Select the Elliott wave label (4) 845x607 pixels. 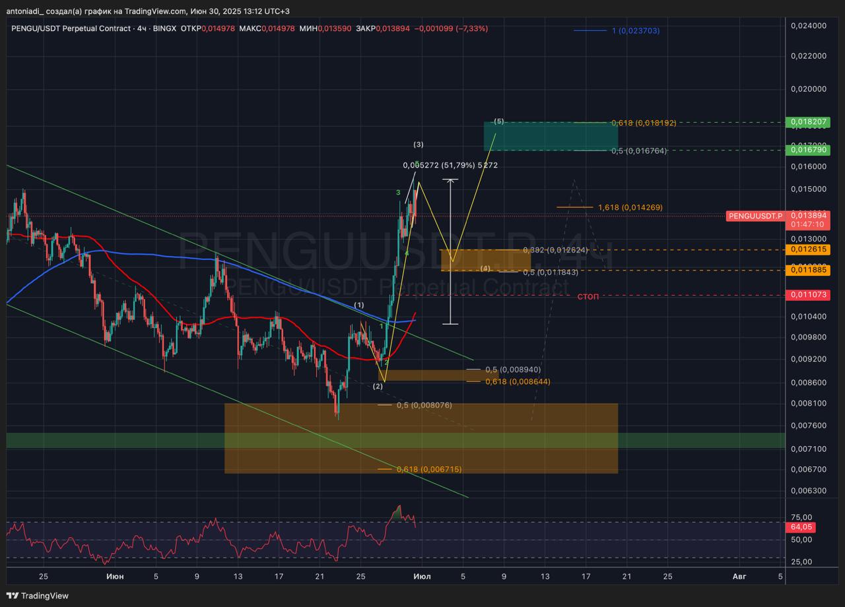pos(485,269)
